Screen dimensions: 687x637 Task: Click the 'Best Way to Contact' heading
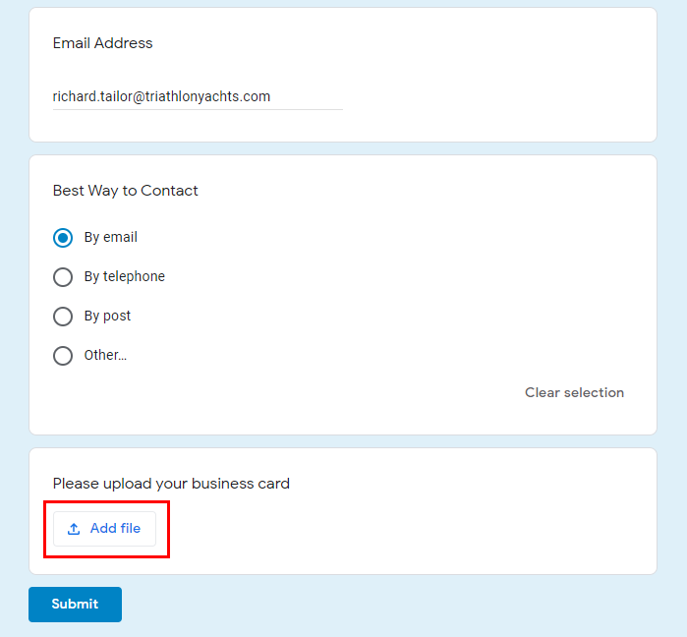125,191
